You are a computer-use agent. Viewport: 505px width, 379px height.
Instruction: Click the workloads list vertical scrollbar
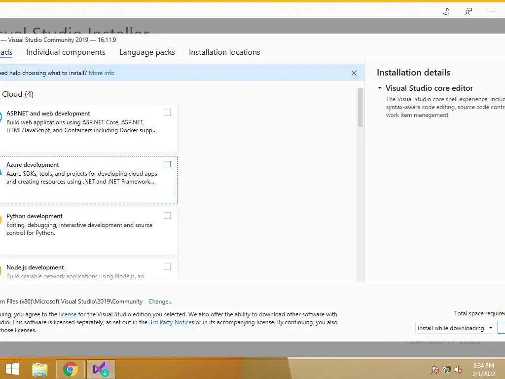(x=360, y=108)
